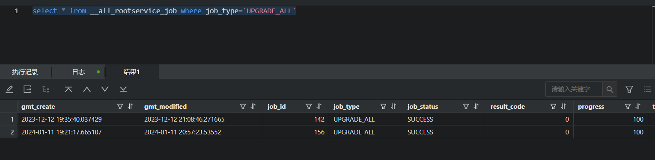The image size is (655, 160).
Task: Click the 请输入关键字 search field
Action: [x=574, y=89]
